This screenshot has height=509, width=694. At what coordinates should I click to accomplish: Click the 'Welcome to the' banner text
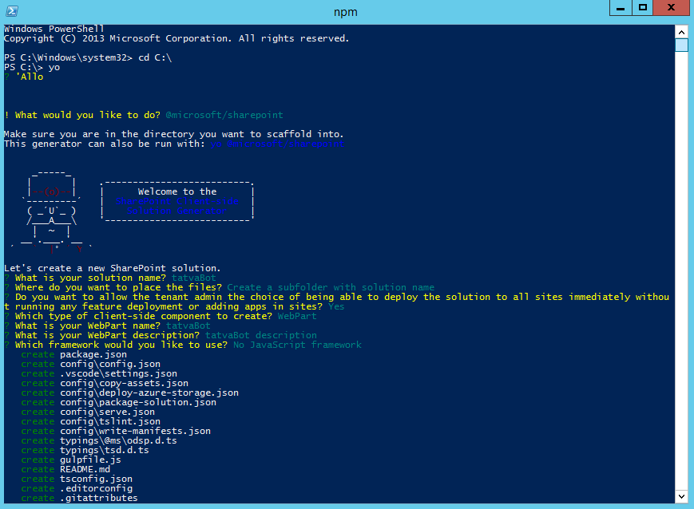[177, 191]
